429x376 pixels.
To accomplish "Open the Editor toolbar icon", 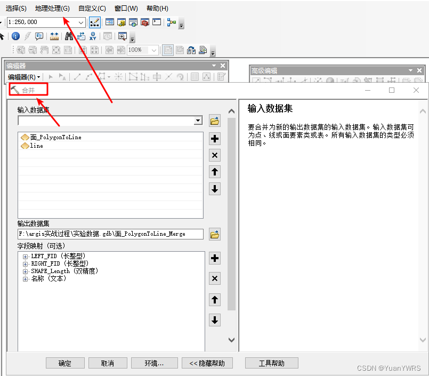I will (95, 22).
